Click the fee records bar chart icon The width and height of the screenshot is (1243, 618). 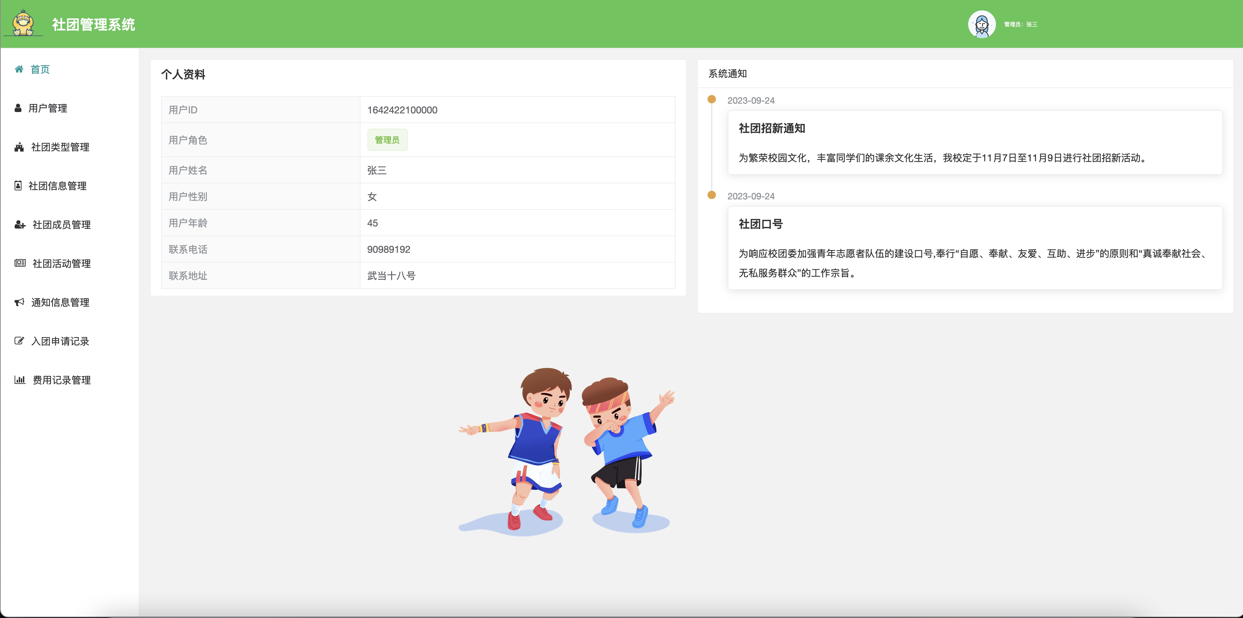20,380
